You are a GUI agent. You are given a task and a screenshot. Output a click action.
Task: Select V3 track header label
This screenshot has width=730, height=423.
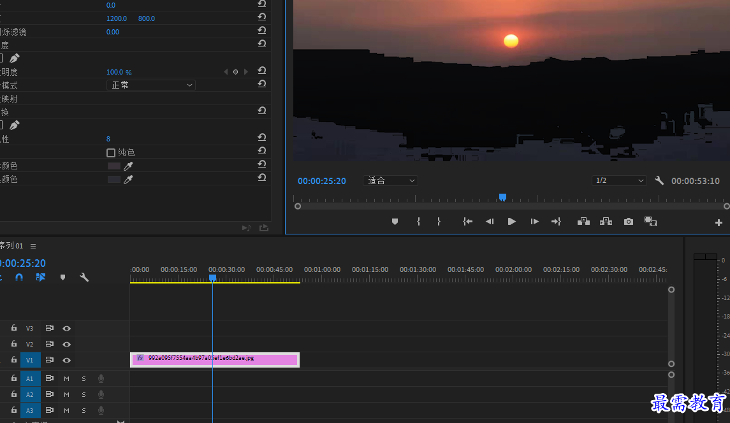tap(30, 329)
